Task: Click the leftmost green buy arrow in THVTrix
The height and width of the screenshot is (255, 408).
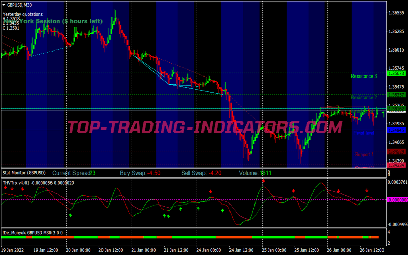Action: click(71, 215)
